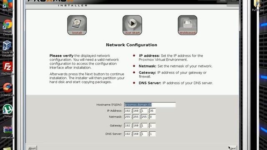Open the Google Chrome desktop icon
This screenshot has height=150, width=267.
8,27
